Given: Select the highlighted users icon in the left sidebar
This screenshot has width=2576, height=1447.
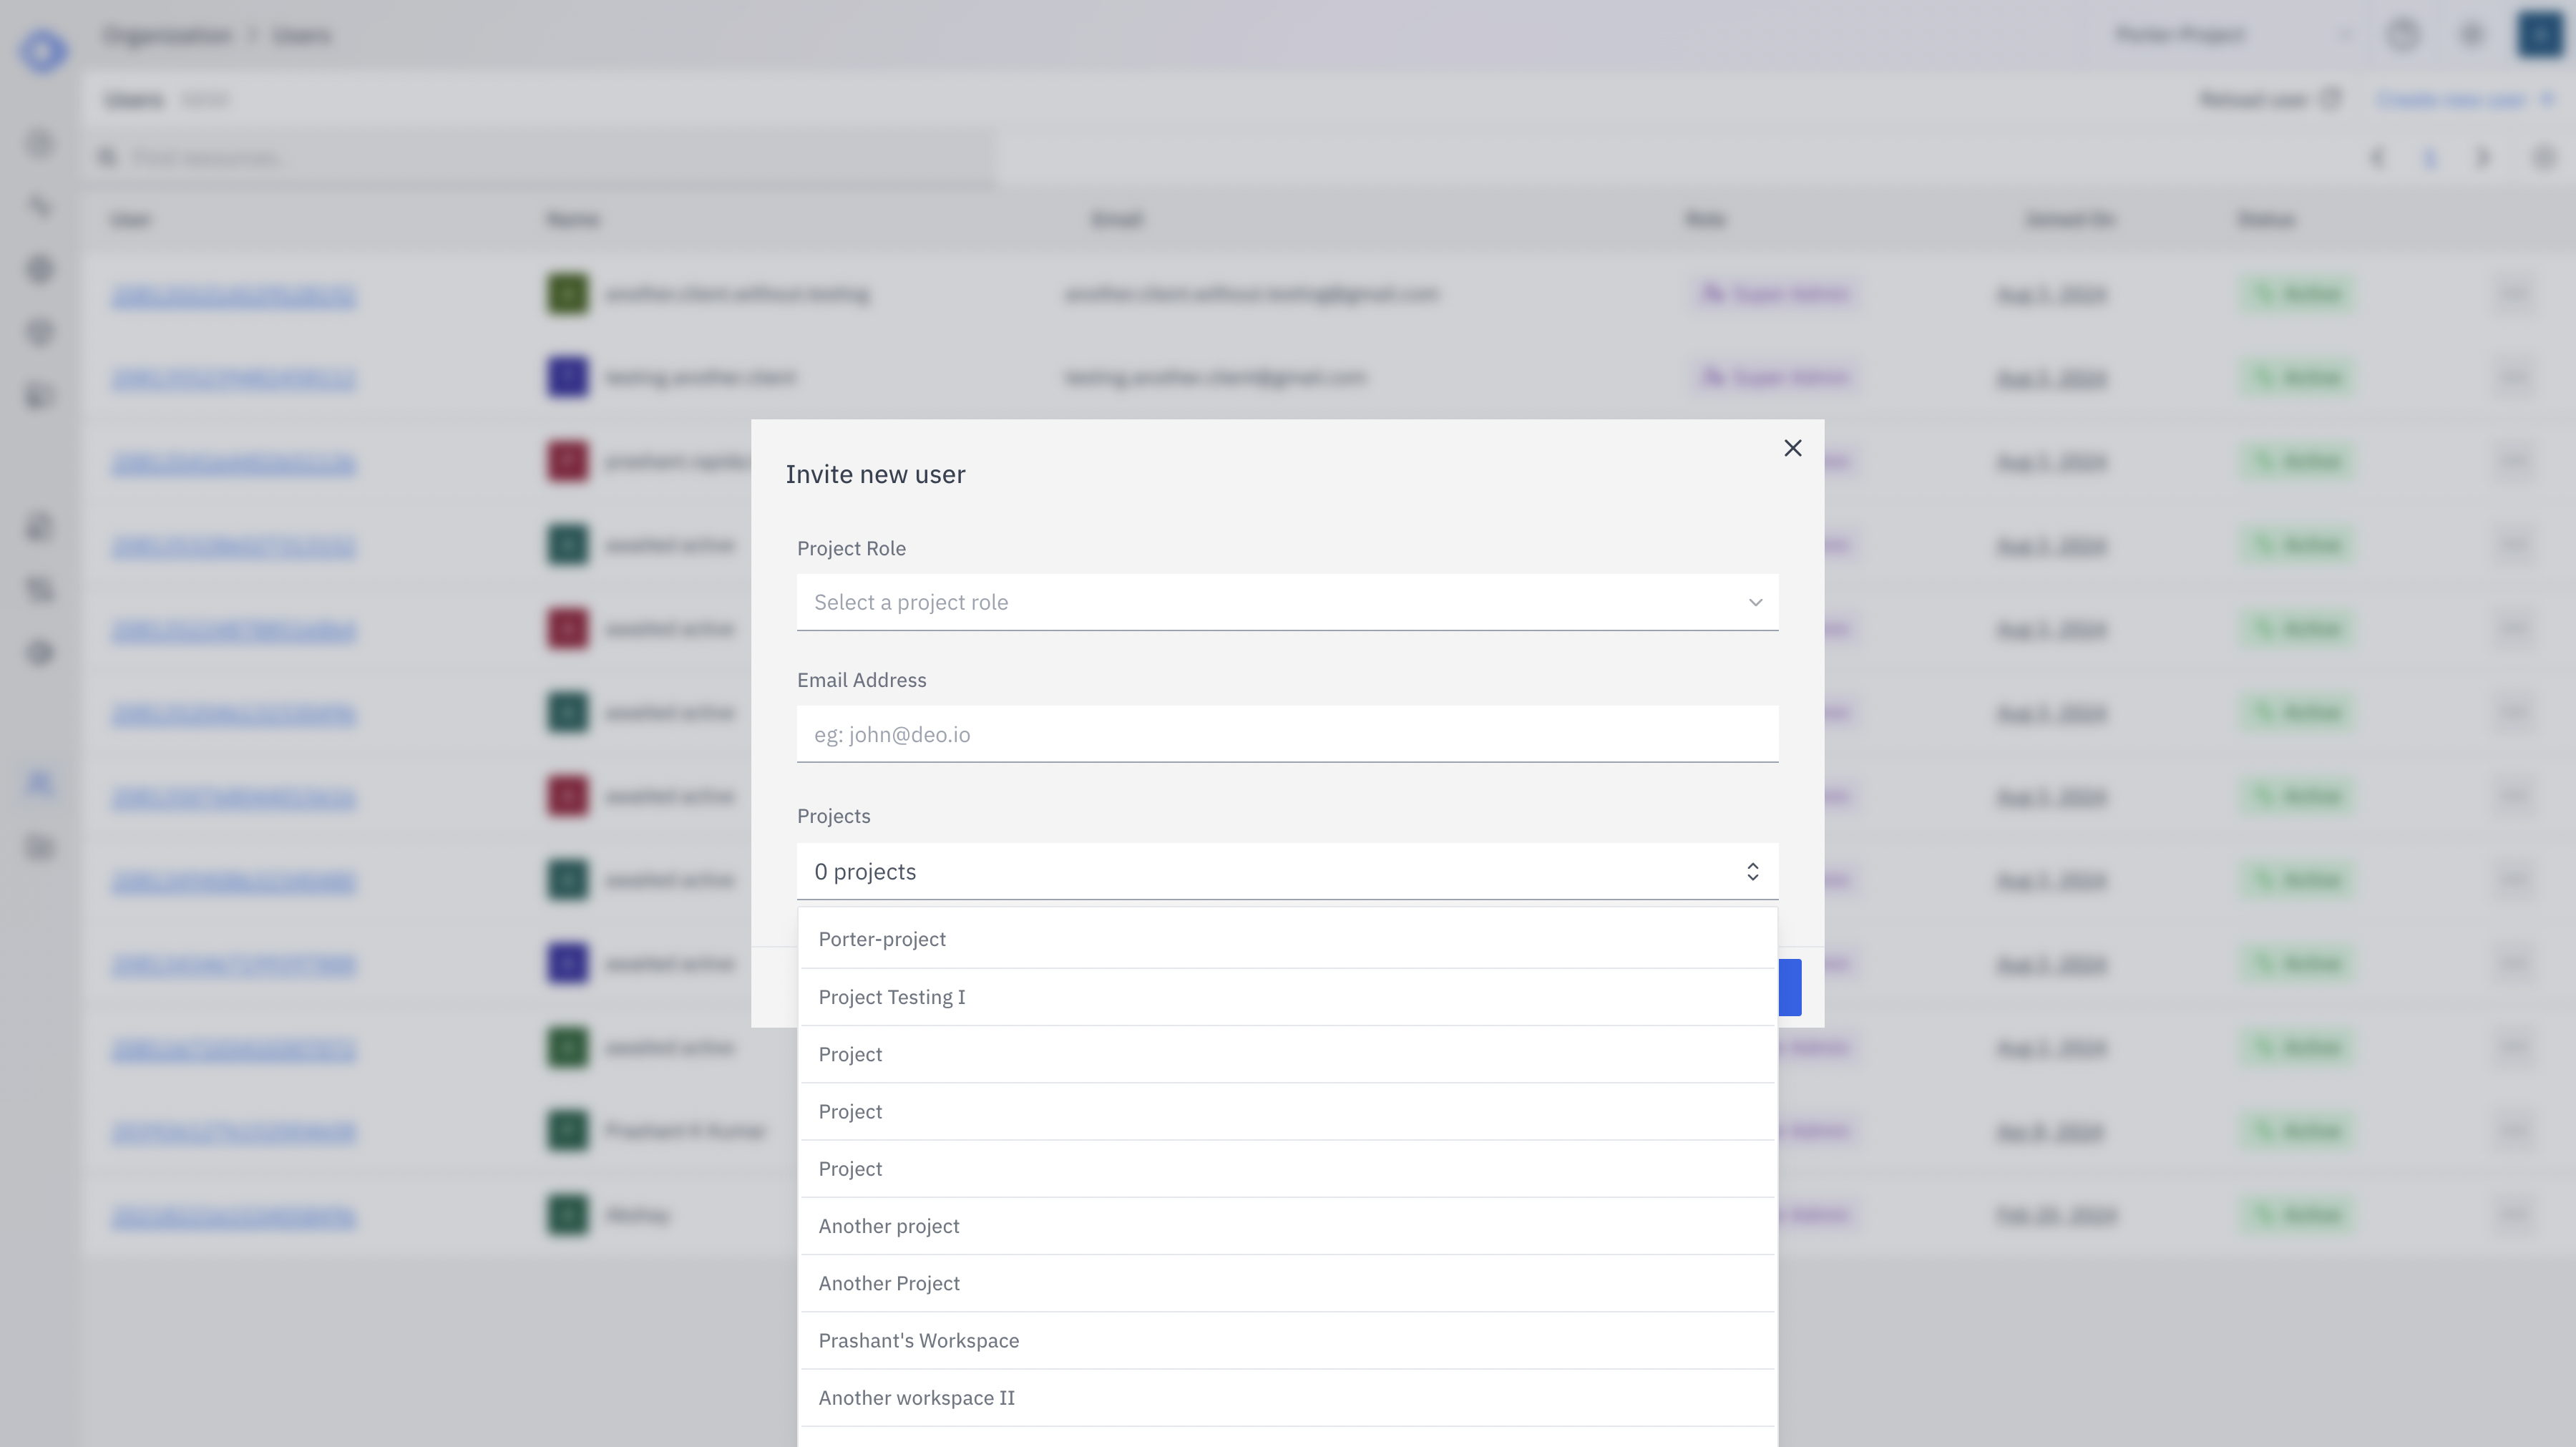Looking at the screenshot, I should click(x=41, y=783).
